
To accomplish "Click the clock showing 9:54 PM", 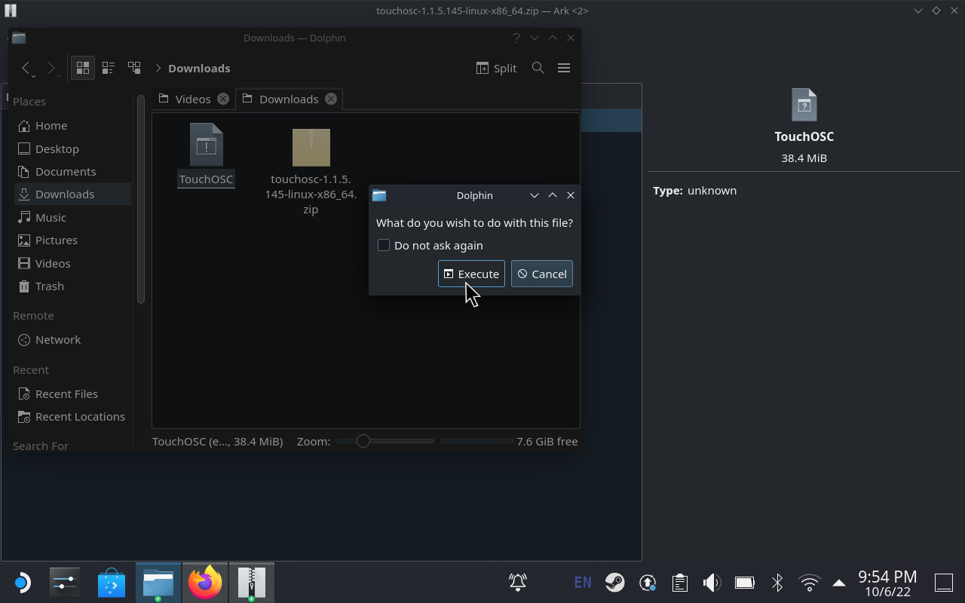I will (887, 577).
